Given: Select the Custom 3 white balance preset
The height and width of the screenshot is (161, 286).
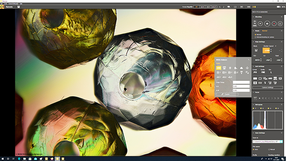Looking at the screenshot, I should (x=230, y=77).
